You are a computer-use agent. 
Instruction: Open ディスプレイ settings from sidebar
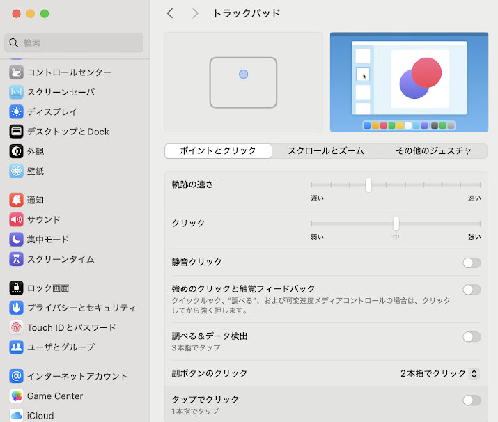pyautogui.click(x=17, y=111)
